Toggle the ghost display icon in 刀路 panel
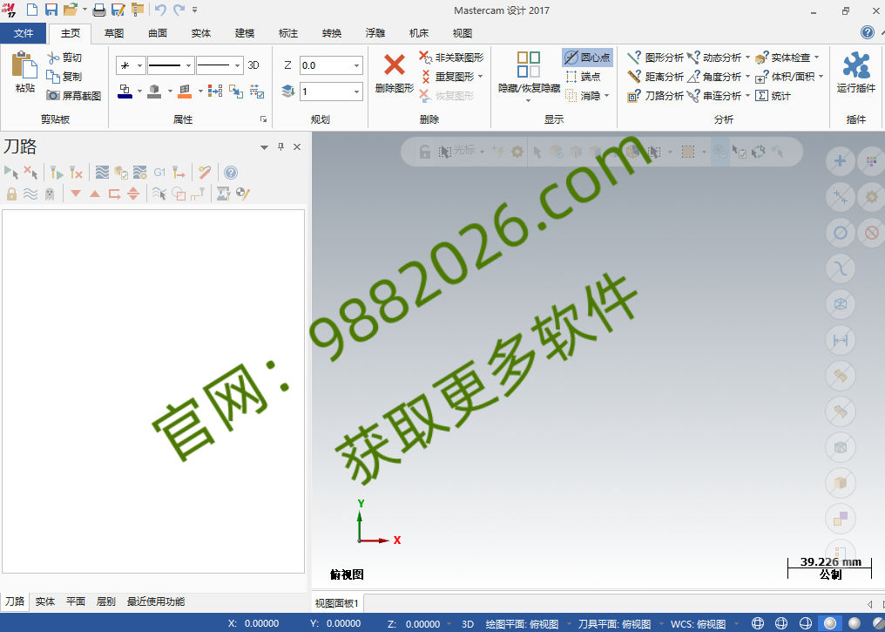The image size is (885, 632). coord(50,194)
